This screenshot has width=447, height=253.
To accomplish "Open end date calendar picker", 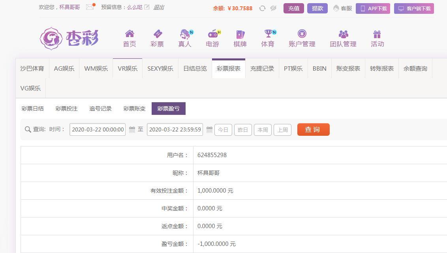I will click(x=209, y=129).
